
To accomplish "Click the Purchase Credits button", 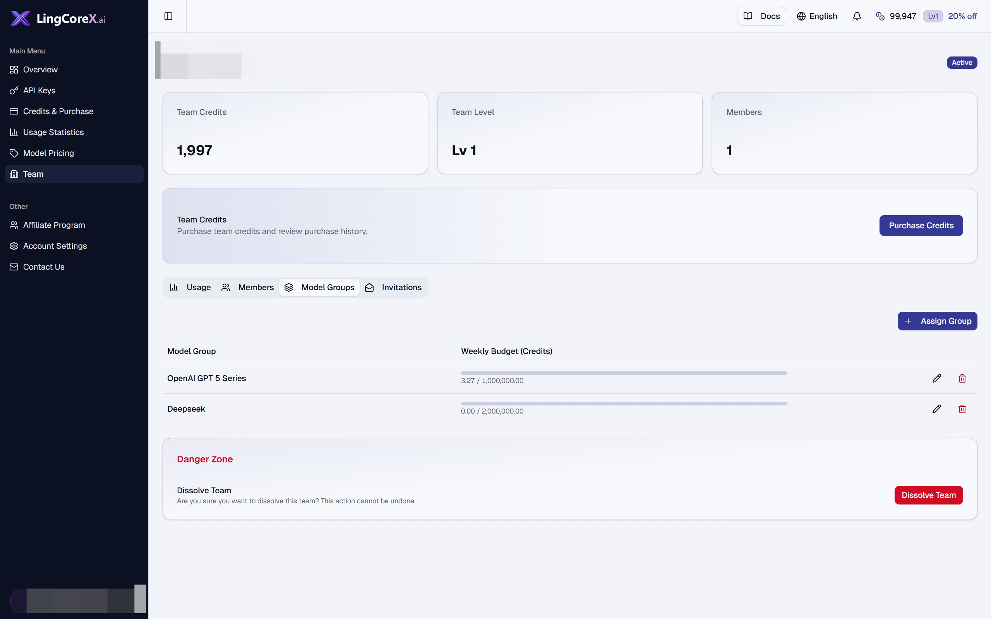I will (x=921, y=226).
